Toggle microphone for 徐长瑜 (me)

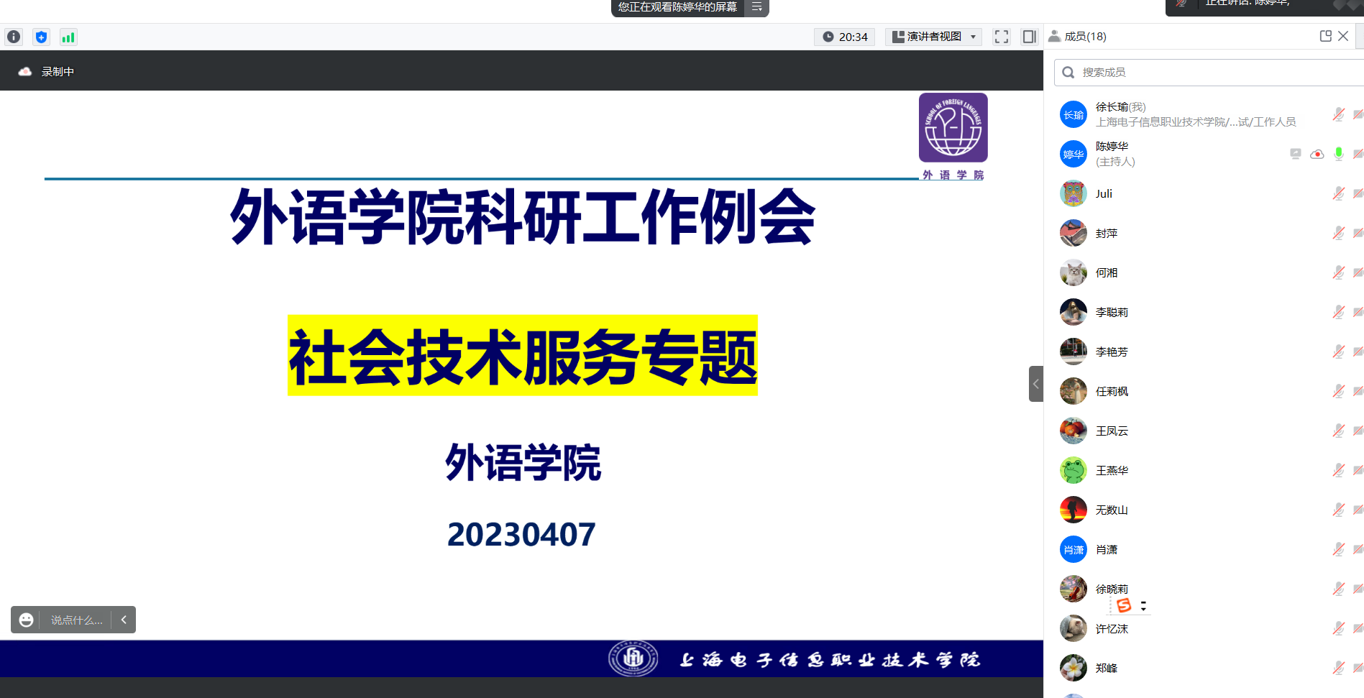1338,114
